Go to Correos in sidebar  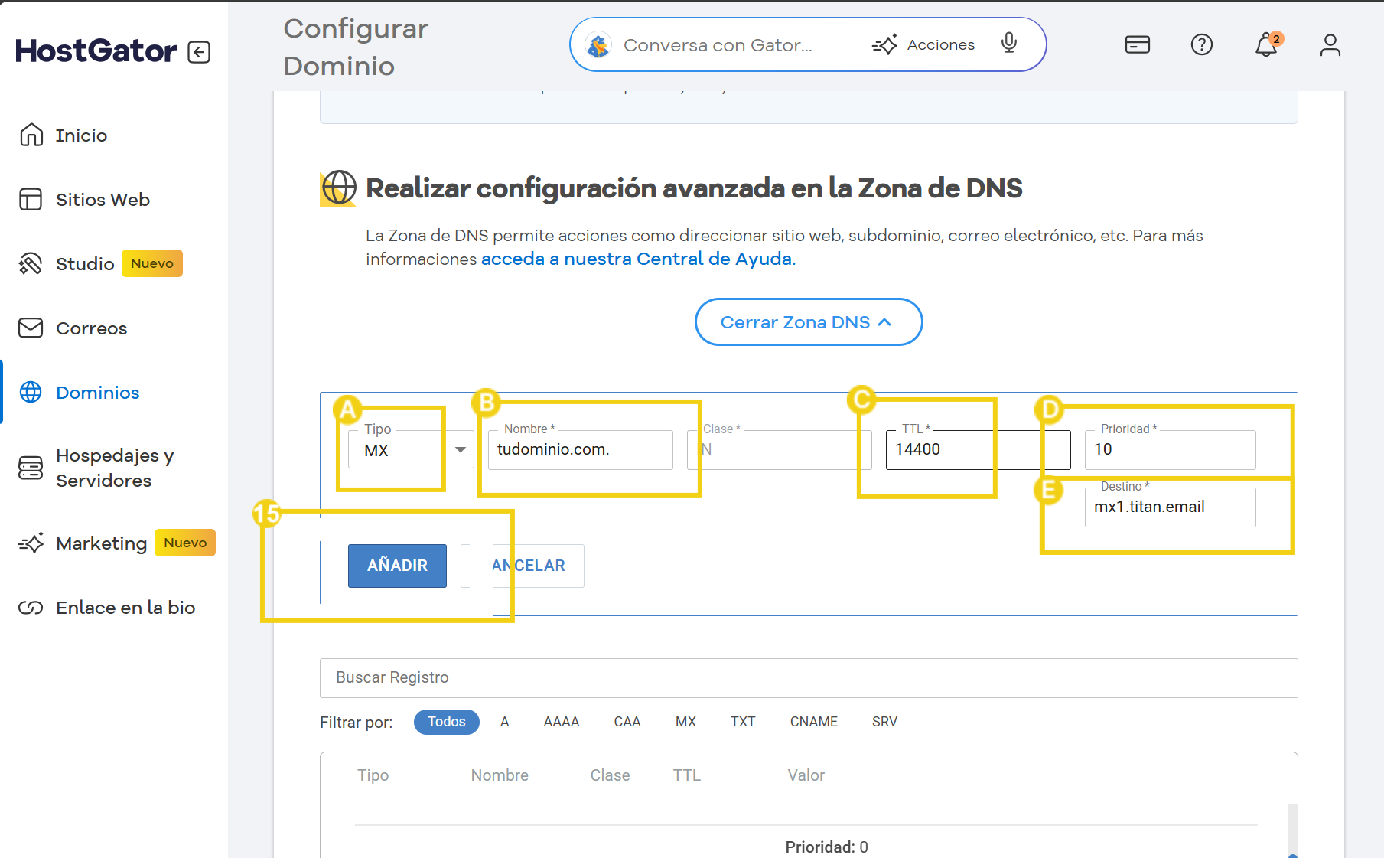click(x=91, y=328)
